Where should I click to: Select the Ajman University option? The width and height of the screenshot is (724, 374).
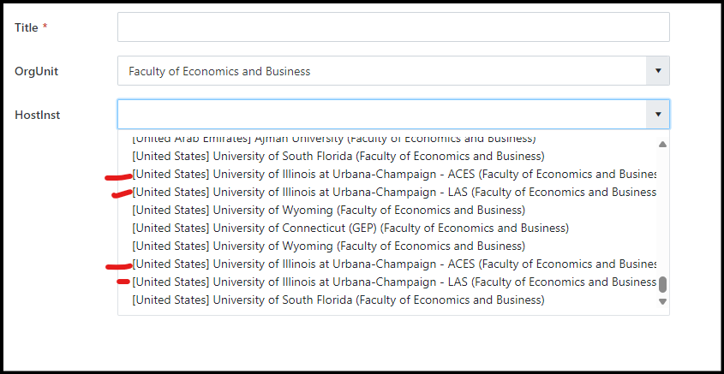pos(334,139)
